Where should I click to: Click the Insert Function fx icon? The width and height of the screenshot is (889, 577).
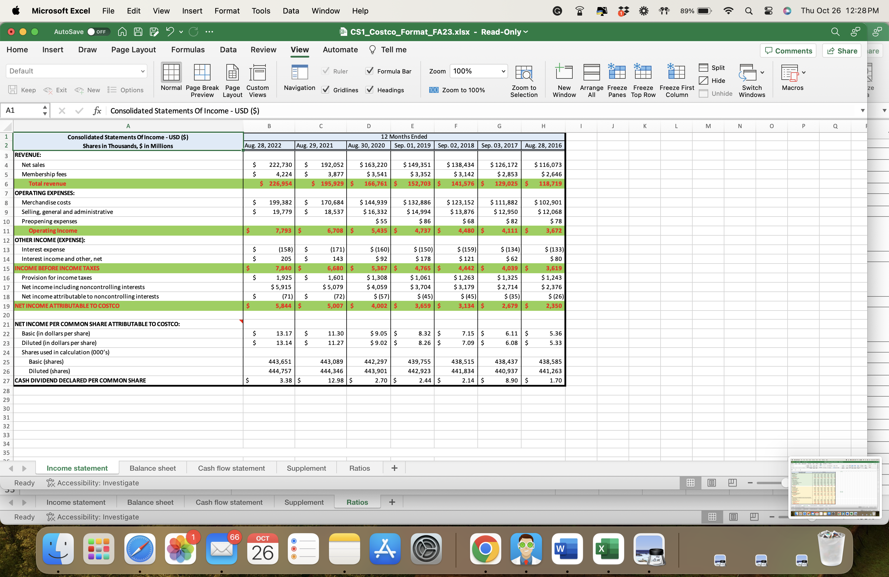(x=97, y=110)
